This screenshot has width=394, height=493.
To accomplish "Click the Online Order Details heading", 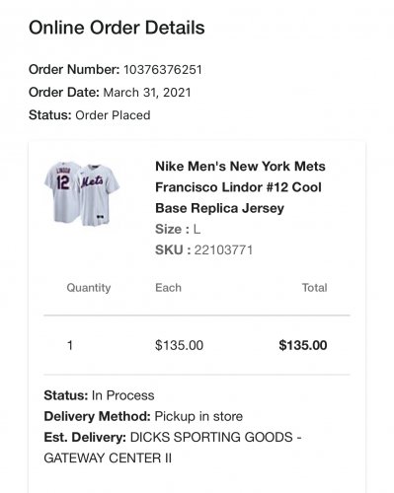I will [x=117, y=28].
